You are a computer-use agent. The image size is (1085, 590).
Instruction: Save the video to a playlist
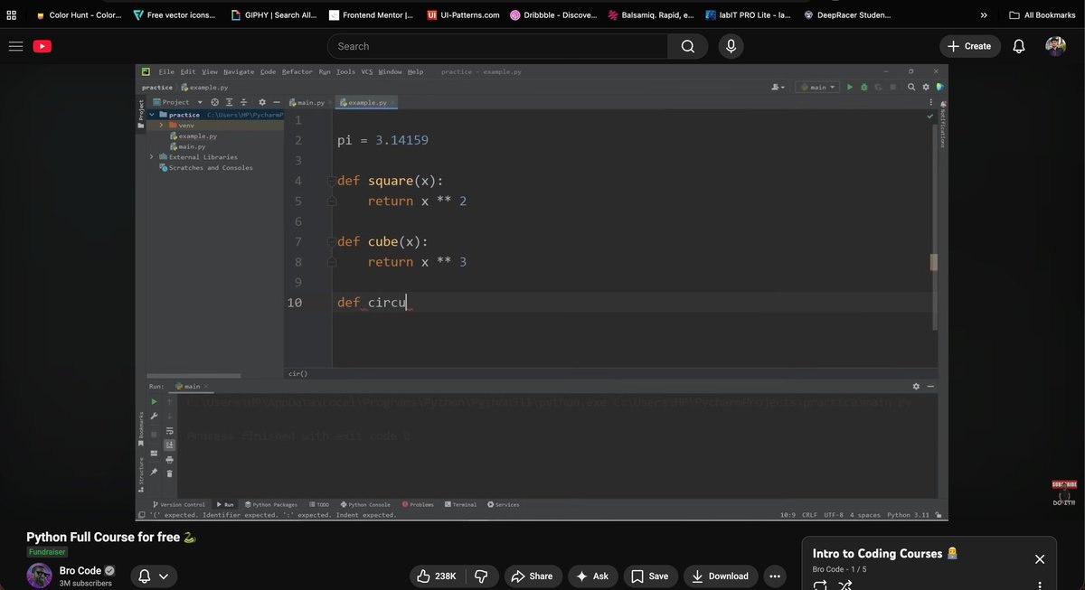[650, 576]
